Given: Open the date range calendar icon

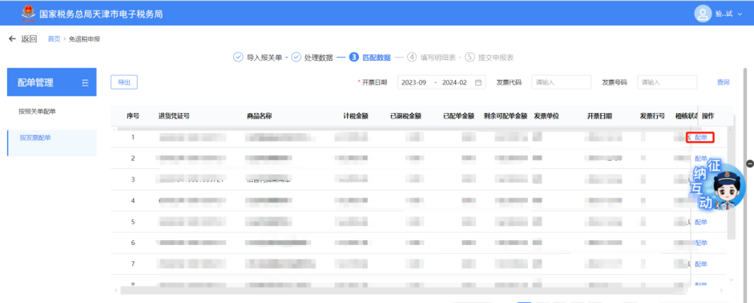Looking at the screenshot, I should point(478,82).
